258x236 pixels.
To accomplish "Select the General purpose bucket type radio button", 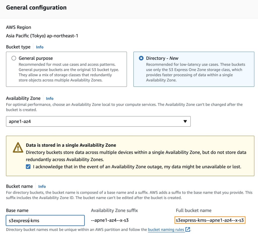I will tap(14, 58).
